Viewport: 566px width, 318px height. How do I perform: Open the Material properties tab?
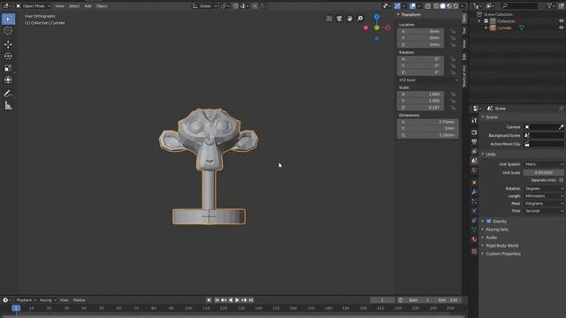[474, 239]
